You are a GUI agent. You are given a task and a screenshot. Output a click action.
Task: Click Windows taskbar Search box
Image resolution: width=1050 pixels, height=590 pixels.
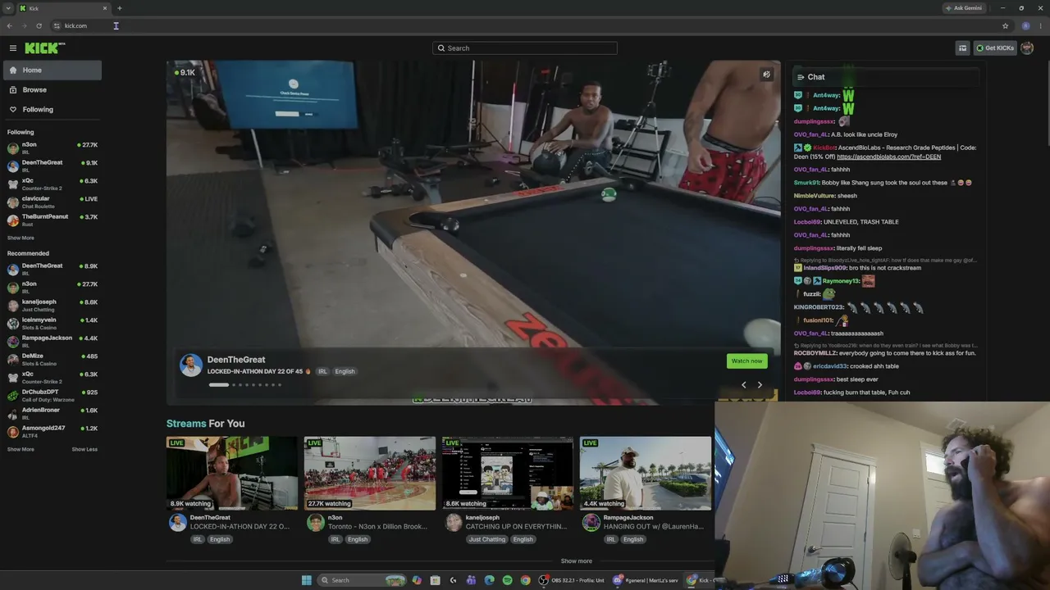click(x=362, y=580)
